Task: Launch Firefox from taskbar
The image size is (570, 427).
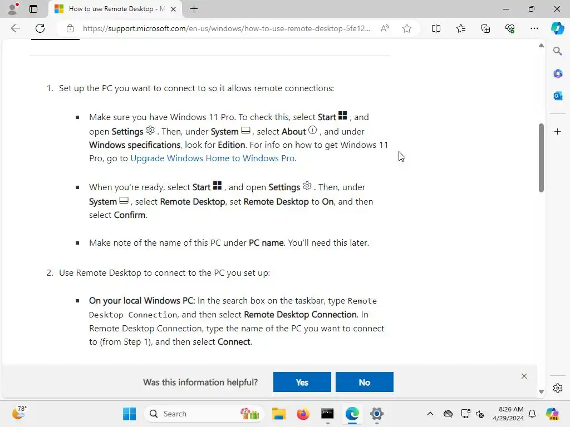Action: tap(303, 414)
